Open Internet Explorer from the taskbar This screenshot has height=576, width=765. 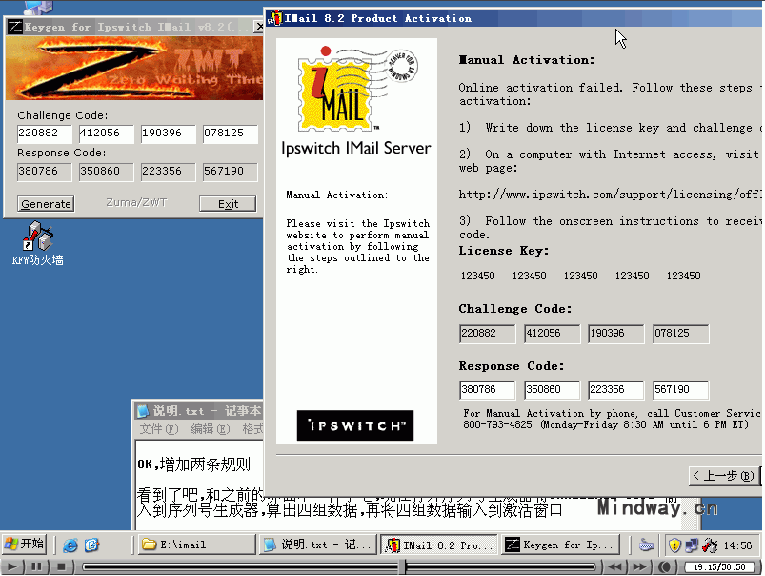tap(70, 545)
